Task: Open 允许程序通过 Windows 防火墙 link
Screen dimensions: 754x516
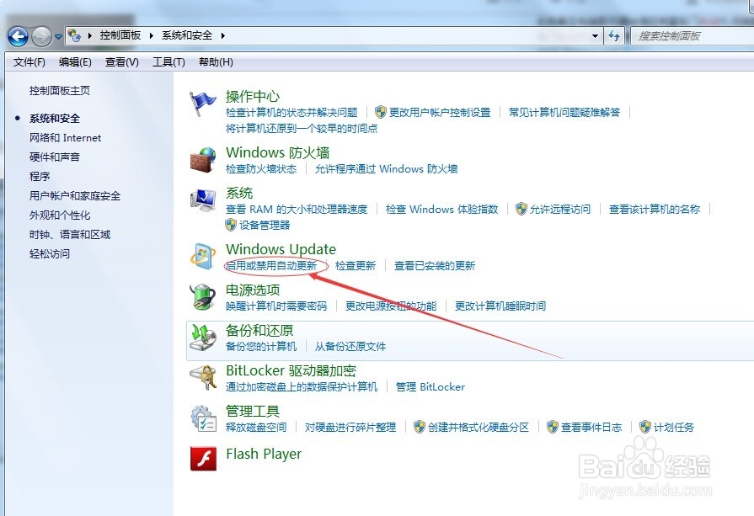Action: coord(386,168)
